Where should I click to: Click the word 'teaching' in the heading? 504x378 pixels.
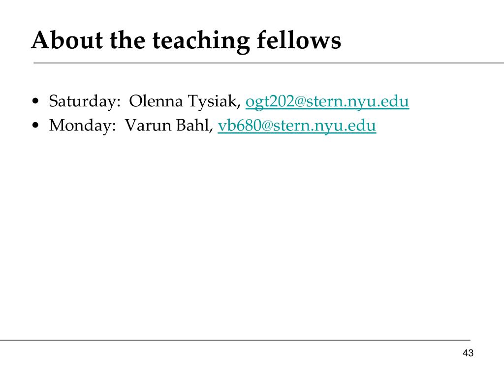pyautogui.click(x=201, y=41)
